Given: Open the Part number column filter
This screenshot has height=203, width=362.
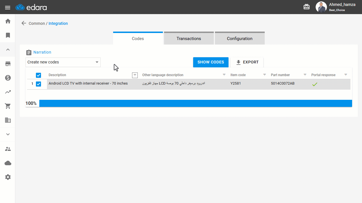Looking at the screenshot, I should pyautogui.click(x=305, y=75).
